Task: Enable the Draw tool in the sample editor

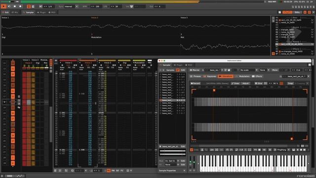Action: [x=236, y=84]
